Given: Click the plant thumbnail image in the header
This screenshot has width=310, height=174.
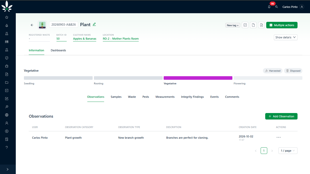Looking at the screenshot, I should point(42,25).
